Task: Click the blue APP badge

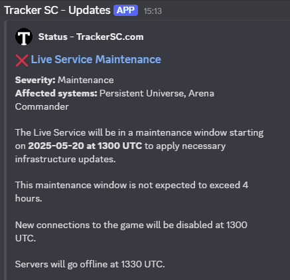Action: point(125,10)
